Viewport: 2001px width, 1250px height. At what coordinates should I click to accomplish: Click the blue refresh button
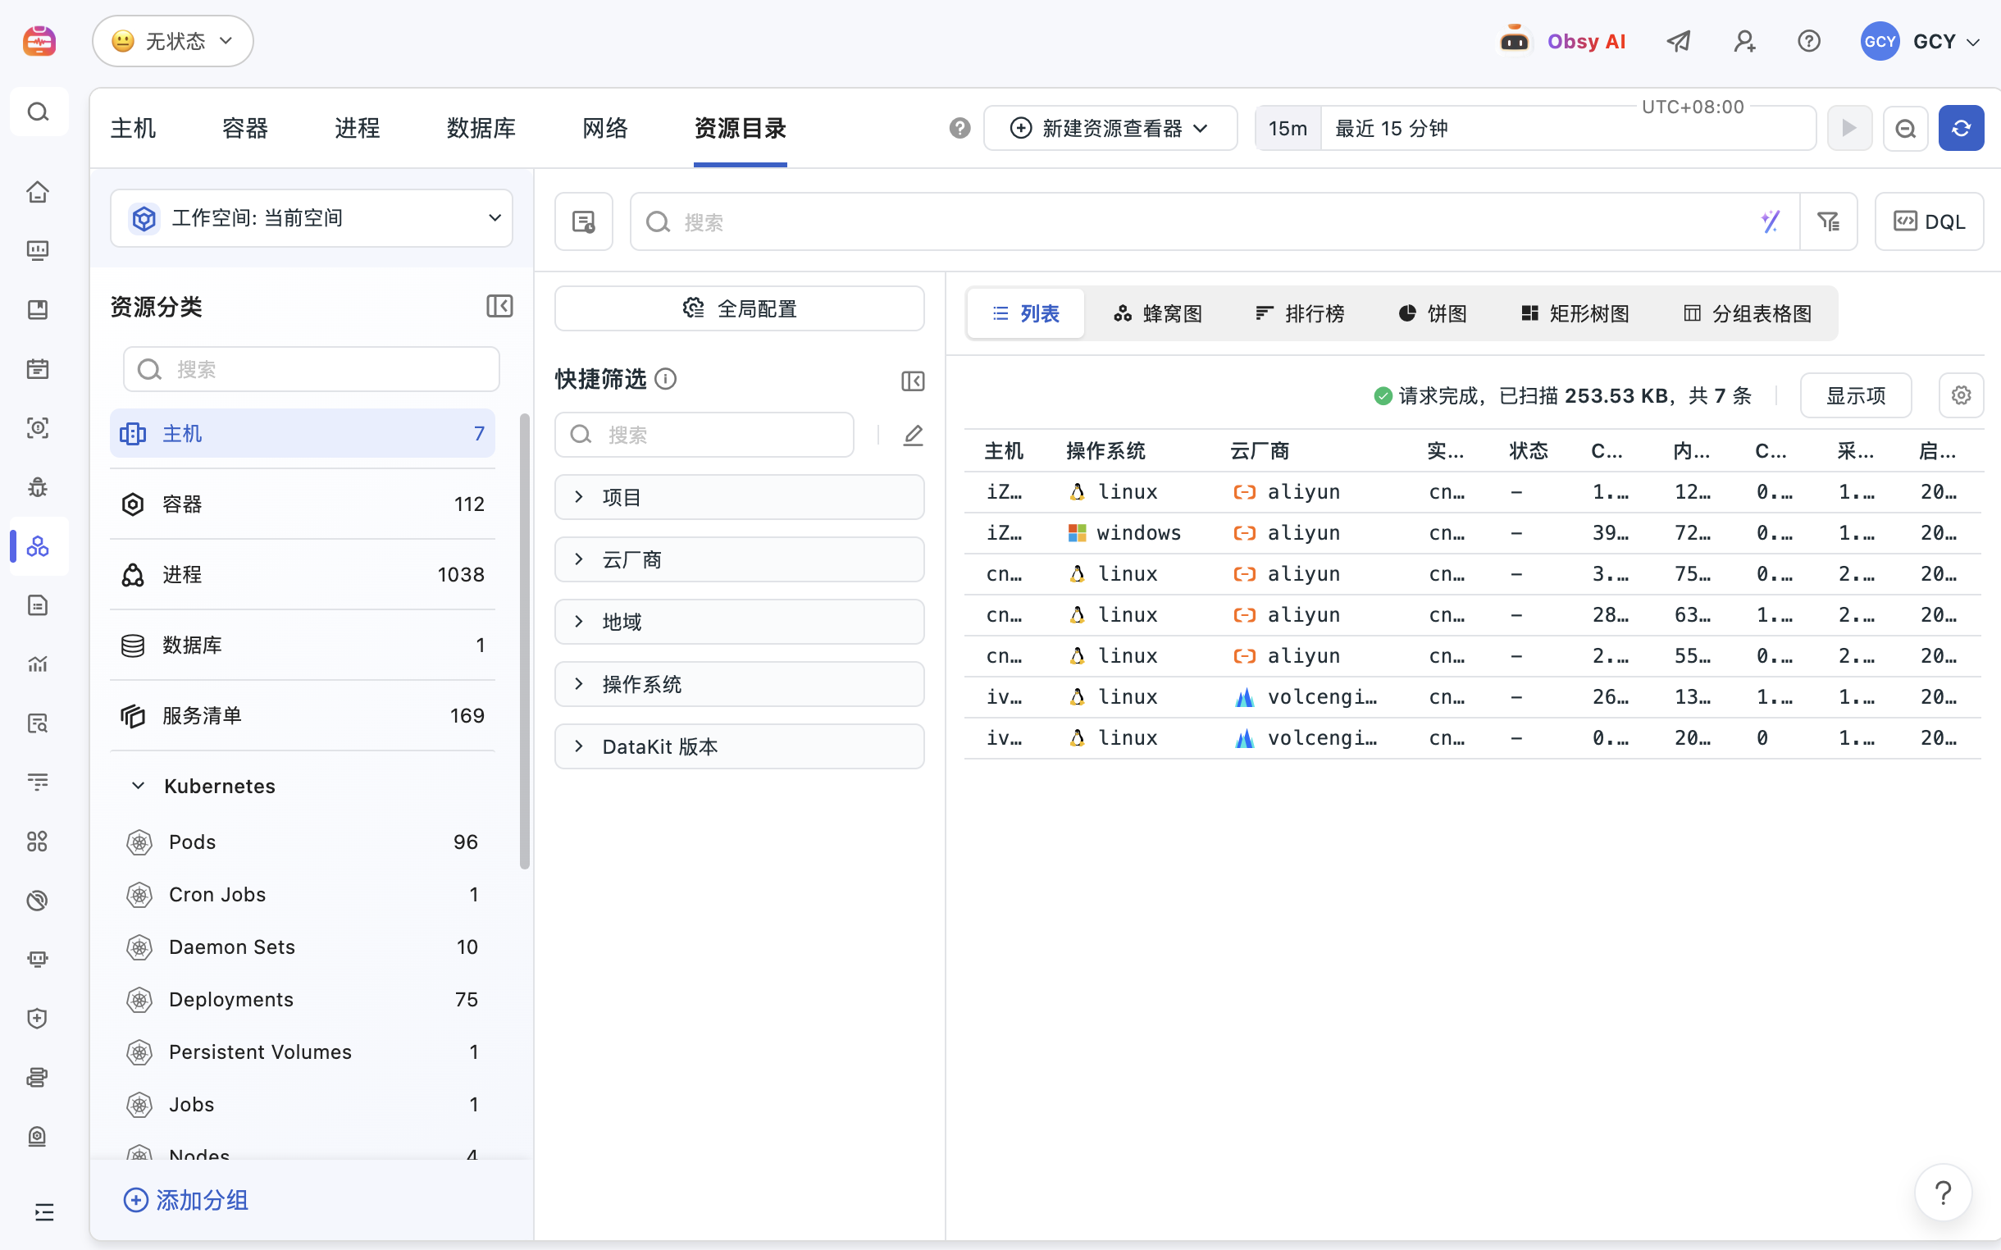click(x=1961, y=128)
